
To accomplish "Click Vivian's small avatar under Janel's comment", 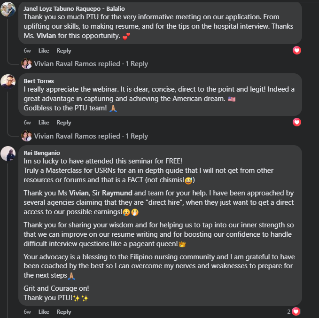I will (26, 64).
